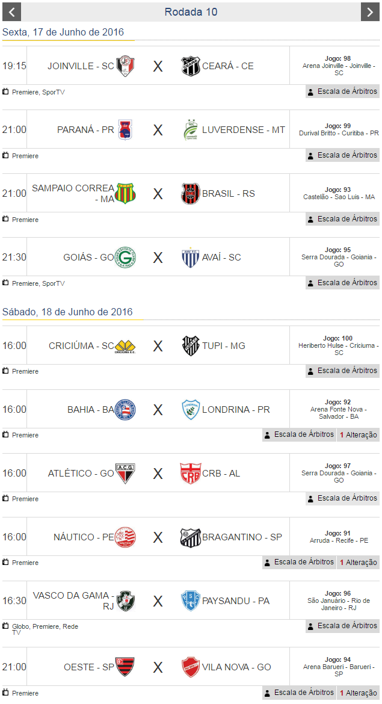View the Alteração for Bahia vs Londrina
The width and height of the screenshot is (382, 704).
[x=358, y=435]
